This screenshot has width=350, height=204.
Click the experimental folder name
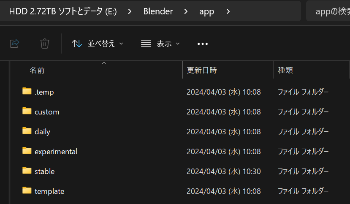[56, 152]
